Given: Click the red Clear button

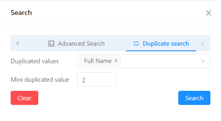Looking at the screenshot, I should (x=24, y=98).
